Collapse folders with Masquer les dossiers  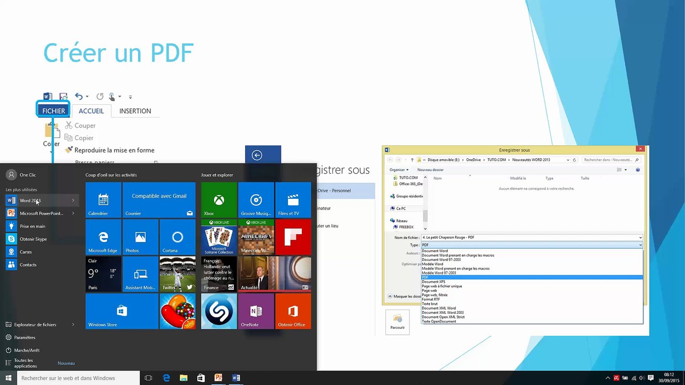pyautogui.click(x=404, y=296)
